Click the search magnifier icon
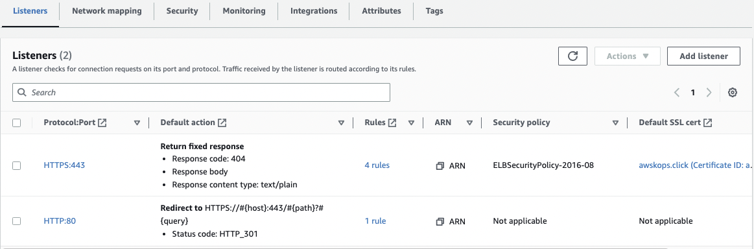Viewport: 754px width, 249px height. (21, 92)
